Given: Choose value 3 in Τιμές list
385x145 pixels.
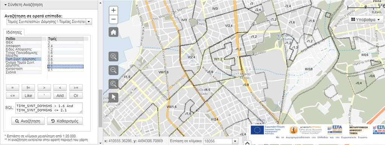Looking at the screenshot, I should pyautogui.click(x=65, y=42).
